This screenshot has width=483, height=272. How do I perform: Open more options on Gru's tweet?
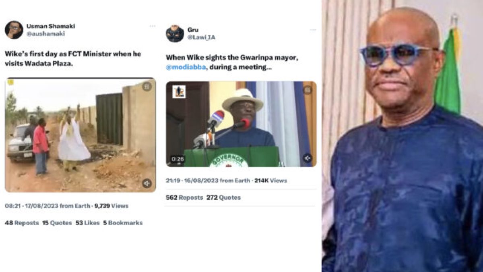(x=313, y=30)
